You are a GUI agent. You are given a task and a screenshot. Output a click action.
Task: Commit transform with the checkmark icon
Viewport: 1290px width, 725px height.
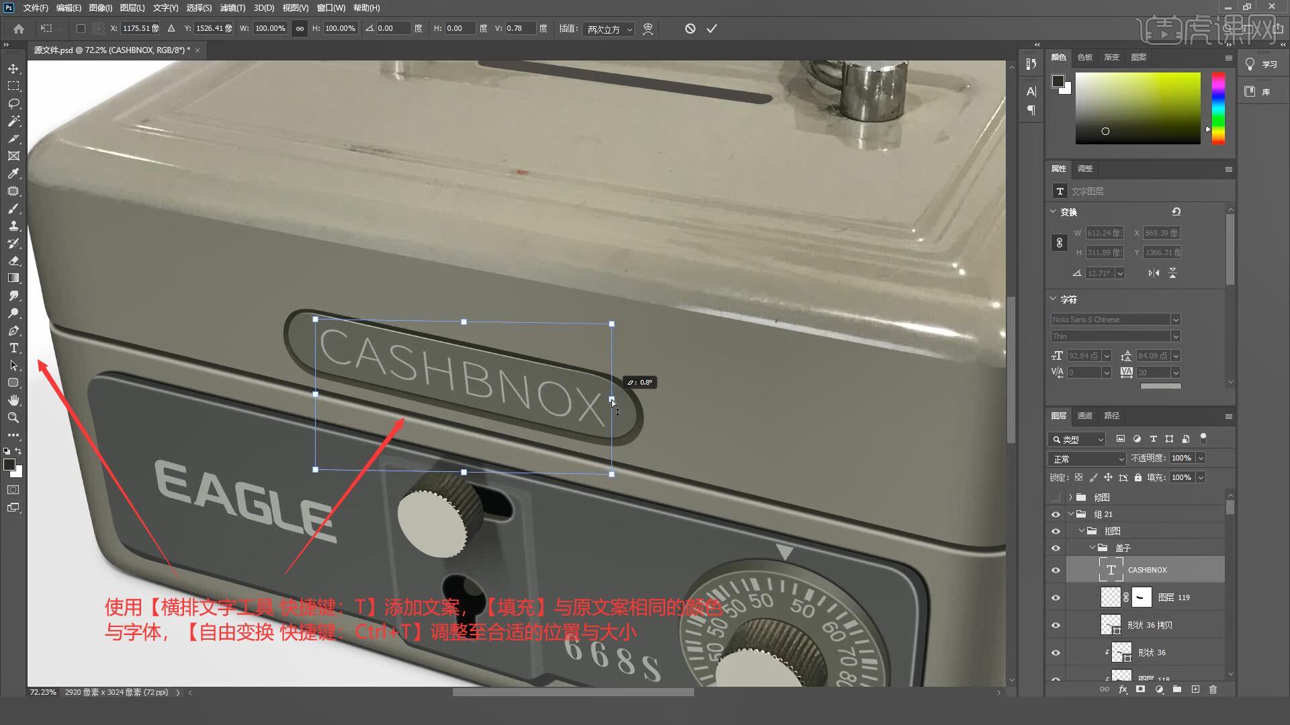(x=712, y=28)
